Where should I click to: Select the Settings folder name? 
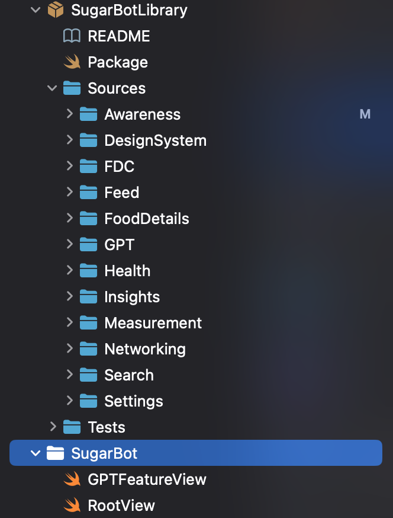(134, 401)
